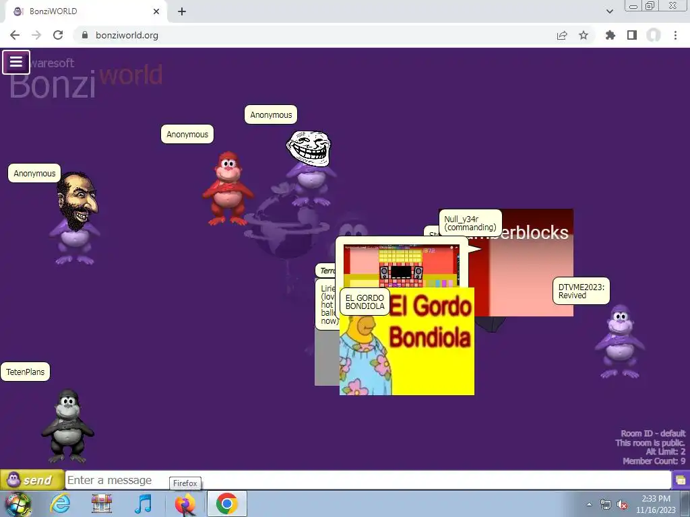Click the Enter a message field
The height and width of the screenshot is (517, 690).
tap(368, 480)
